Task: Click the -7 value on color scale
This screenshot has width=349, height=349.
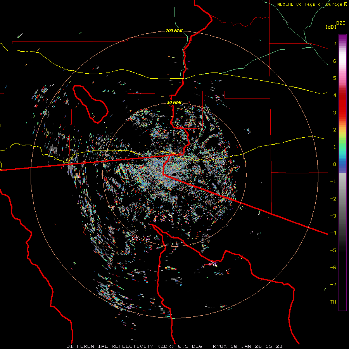Action: tap(333, 285)
